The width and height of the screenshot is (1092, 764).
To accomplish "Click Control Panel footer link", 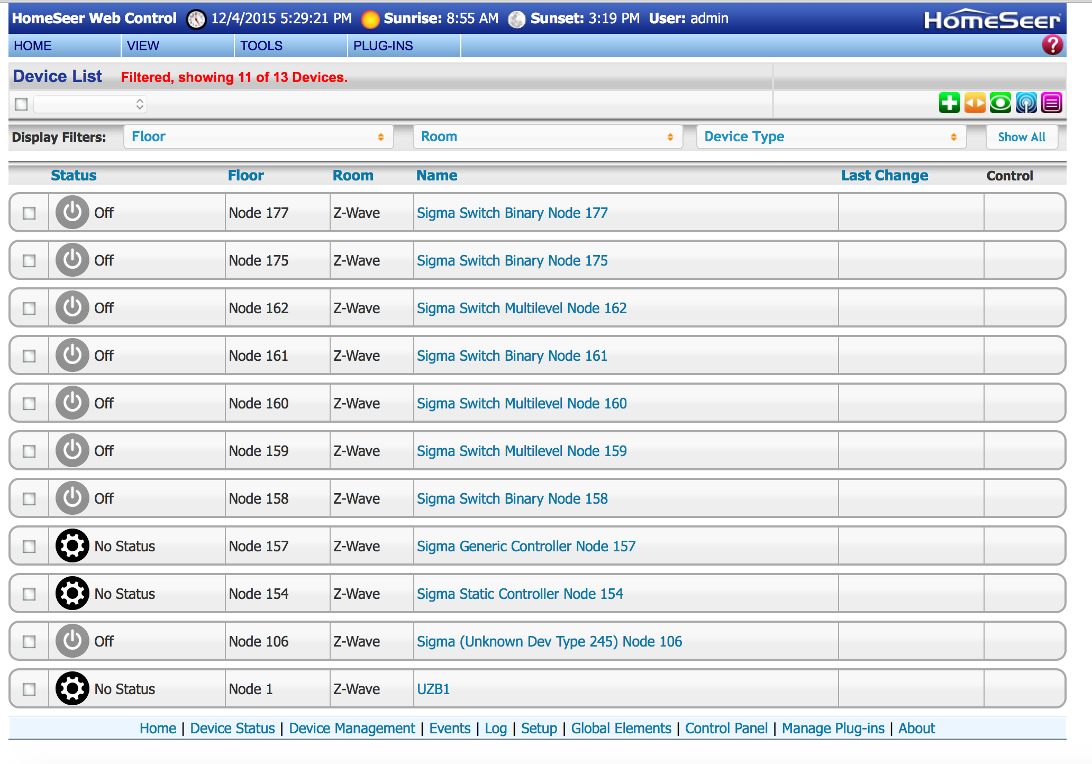I will pyautogui.click(x=726, y=728).
